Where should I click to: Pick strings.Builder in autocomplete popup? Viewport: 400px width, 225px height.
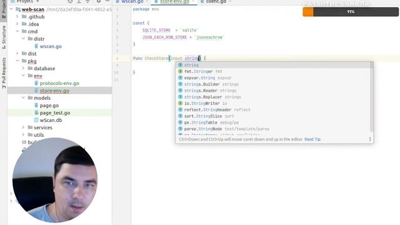[273, 84]
